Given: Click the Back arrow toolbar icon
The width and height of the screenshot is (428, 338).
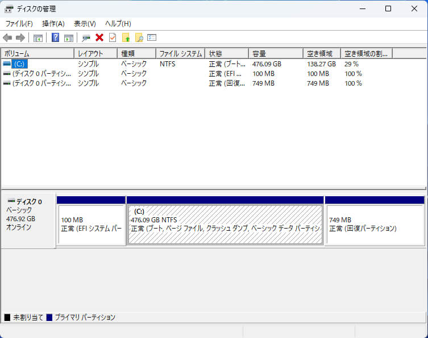Looking at the screenshot, I should point(7,38).
